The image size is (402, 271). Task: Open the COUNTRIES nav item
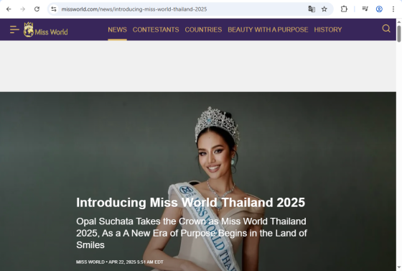203,29
